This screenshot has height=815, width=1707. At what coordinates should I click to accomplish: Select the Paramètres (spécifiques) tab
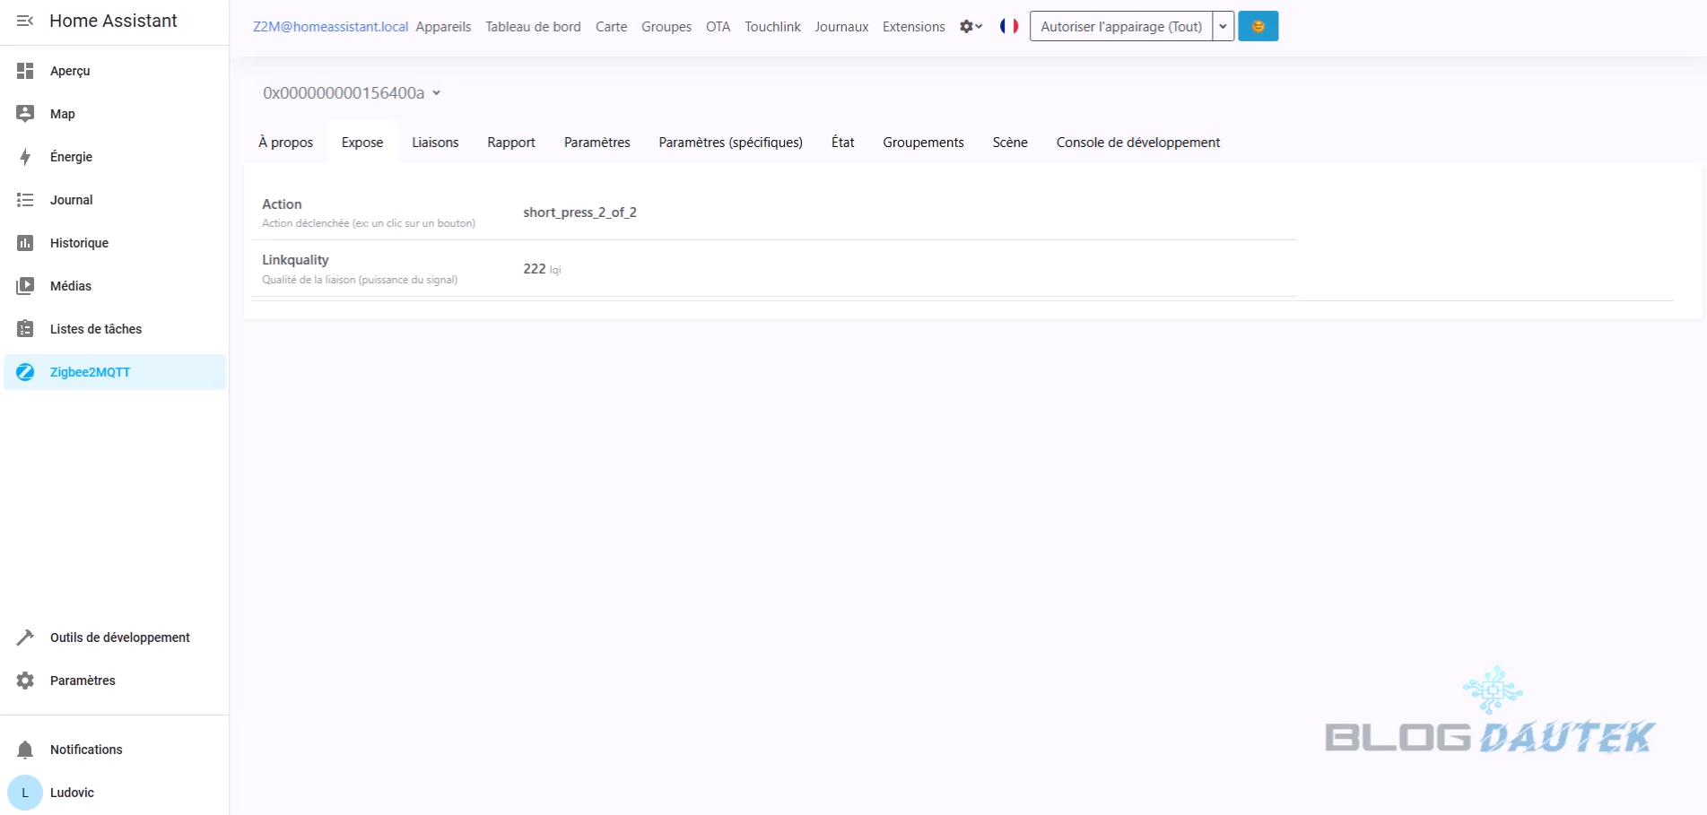(730, 143)
